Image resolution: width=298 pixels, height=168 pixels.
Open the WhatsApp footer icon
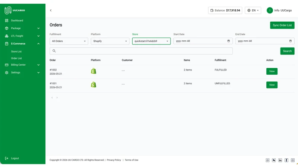point(267,160)
